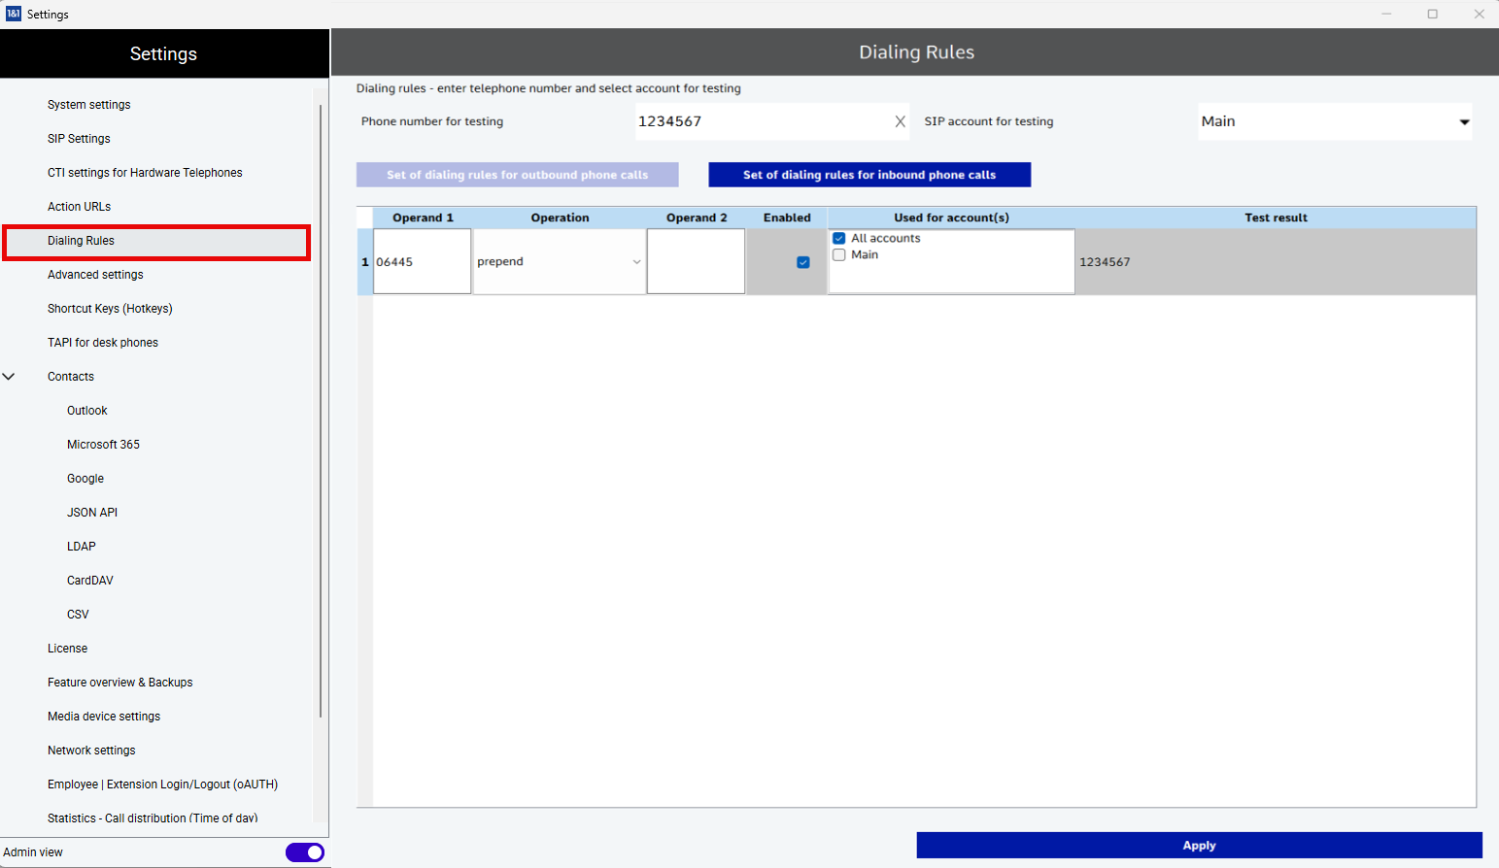Click the Operand 1 field containing 06445
This screenshot has height=868, width=1499.
point(422,262)
